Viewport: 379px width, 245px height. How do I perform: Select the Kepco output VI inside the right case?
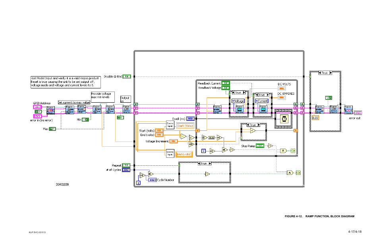tap(334, 110)
